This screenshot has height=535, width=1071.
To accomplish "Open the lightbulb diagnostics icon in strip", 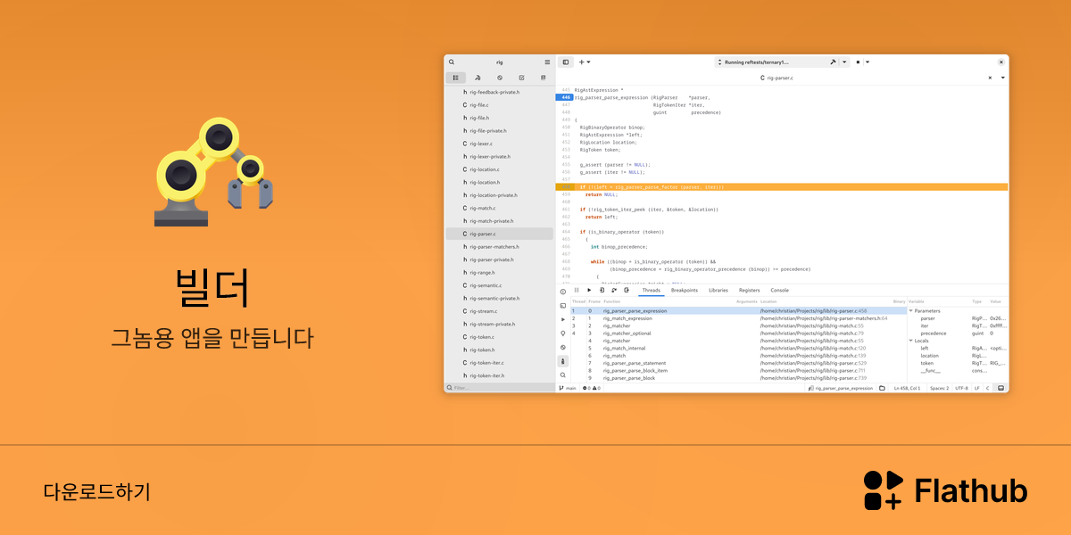I will click(563, 333).
